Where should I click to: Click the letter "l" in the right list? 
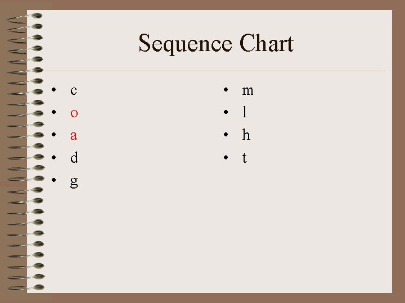click(x=244, y=112)
